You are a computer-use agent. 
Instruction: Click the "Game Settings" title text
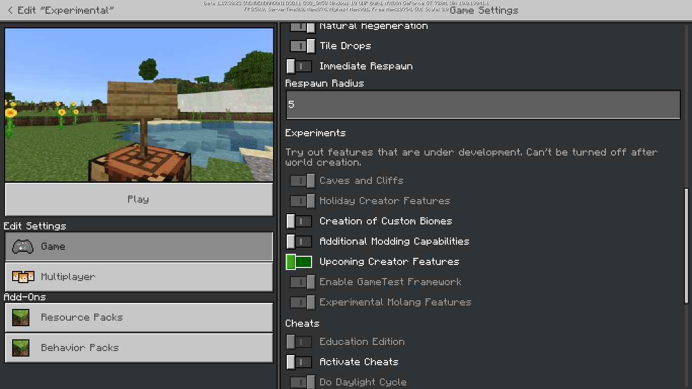click(484, 11)
